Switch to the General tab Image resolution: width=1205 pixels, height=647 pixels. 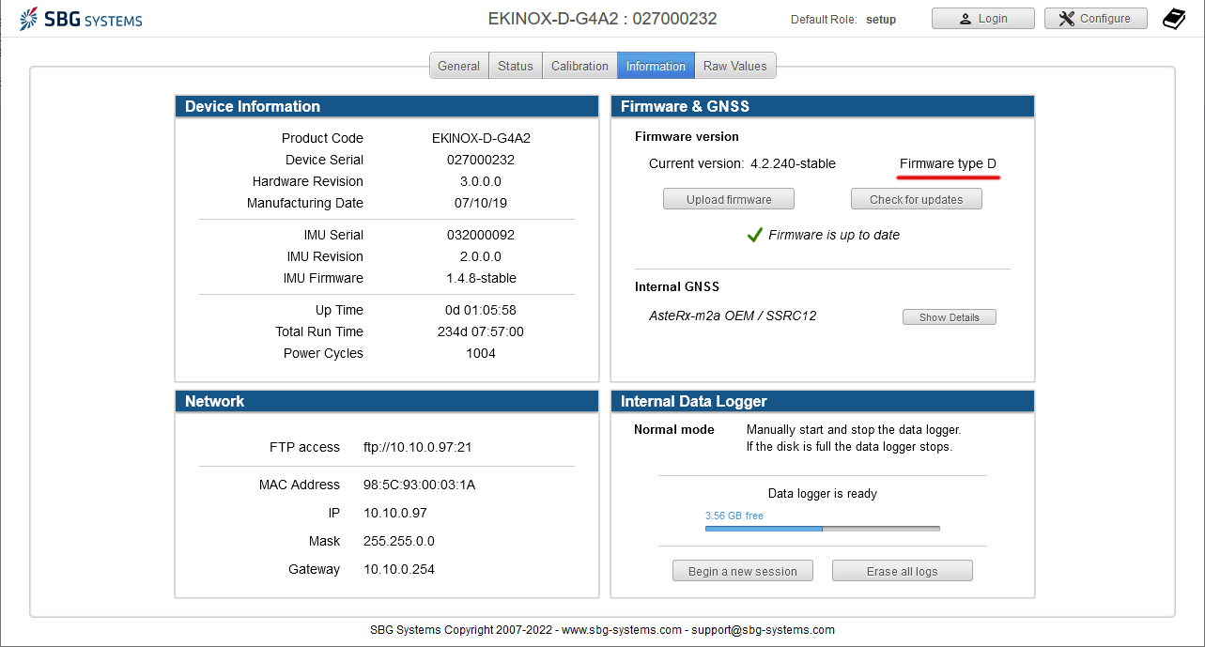(x=458, y=66)
